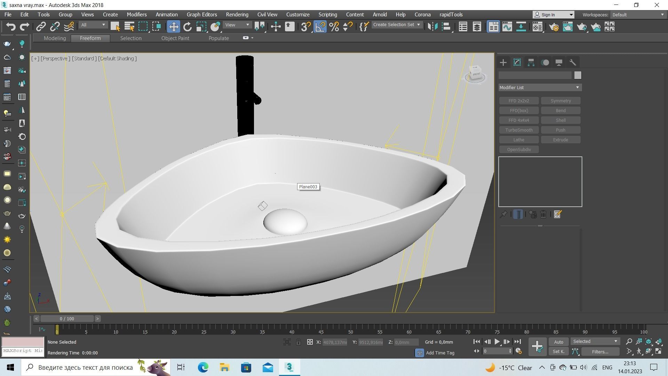The width and height of the screenshot is (668, 376).
Task: Select the Select and Link tool
Action: coord(41,27)
